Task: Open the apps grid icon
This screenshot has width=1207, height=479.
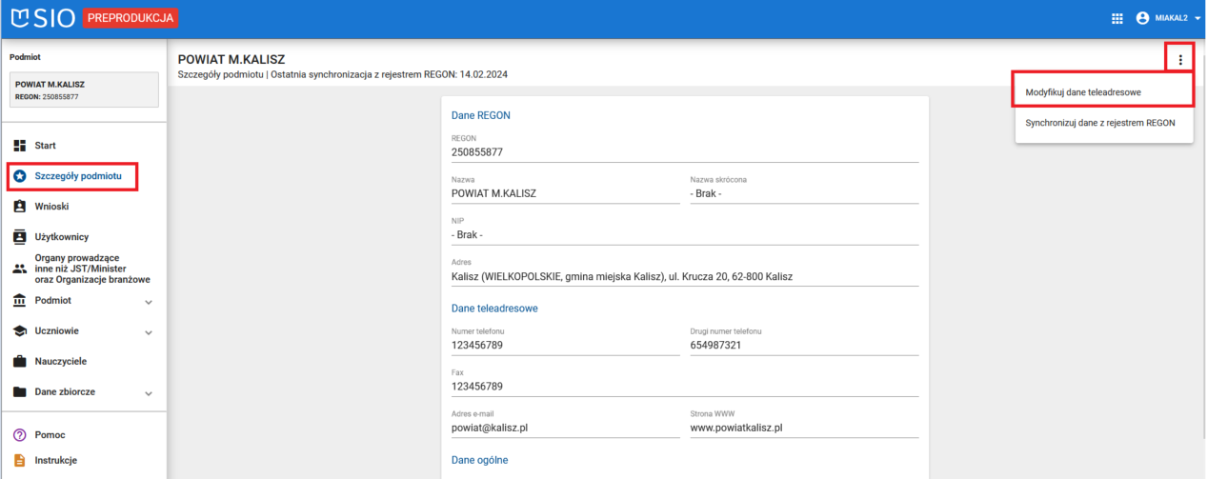Action: pos(1117,18)
